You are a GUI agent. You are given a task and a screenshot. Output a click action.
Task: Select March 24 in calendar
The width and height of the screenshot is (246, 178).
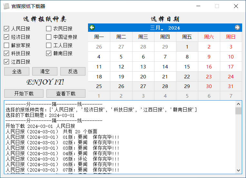231,77
